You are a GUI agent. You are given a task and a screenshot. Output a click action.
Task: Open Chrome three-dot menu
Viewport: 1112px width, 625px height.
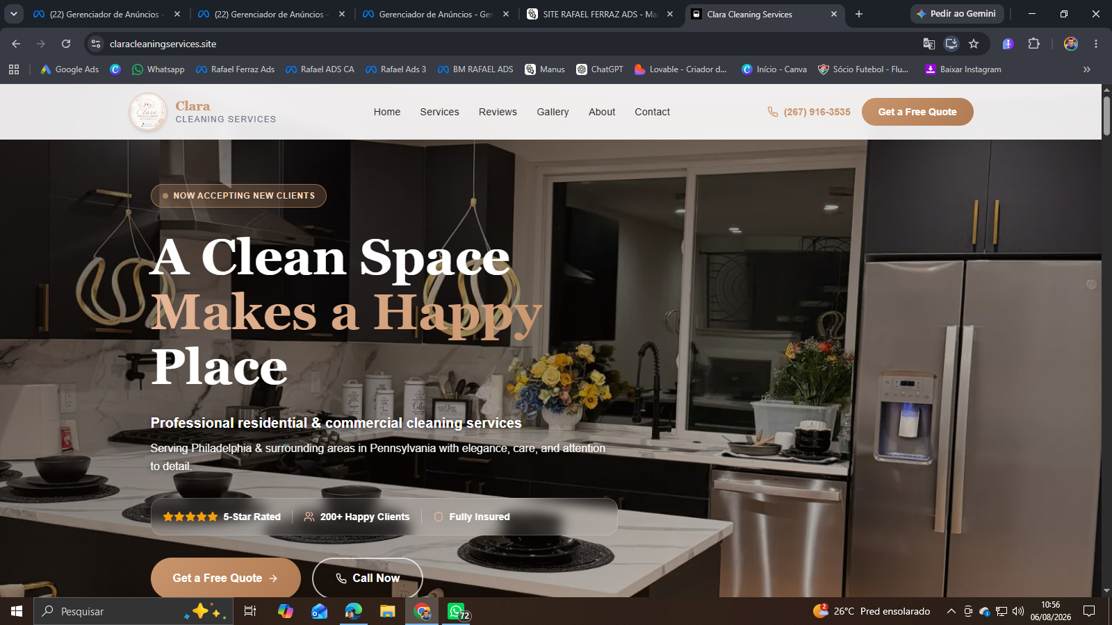coord(1096,44)
